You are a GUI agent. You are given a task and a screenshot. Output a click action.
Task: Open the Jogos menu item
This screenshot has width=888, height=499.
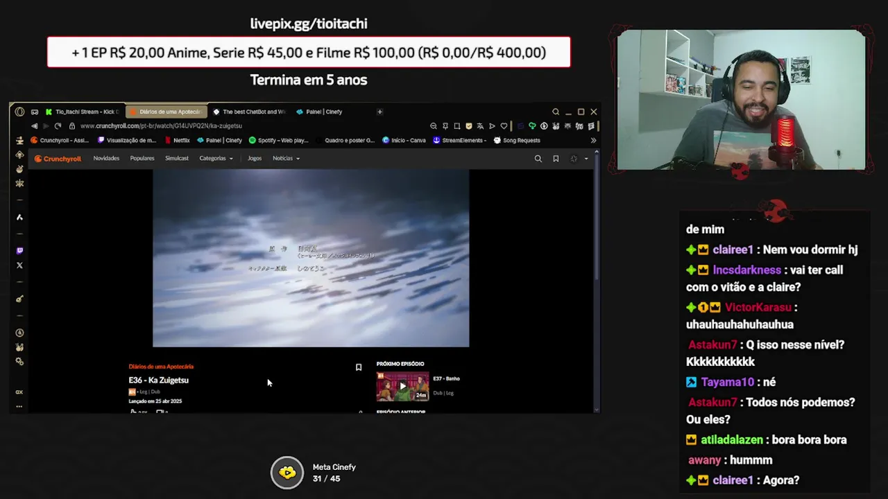click(255, 158)
